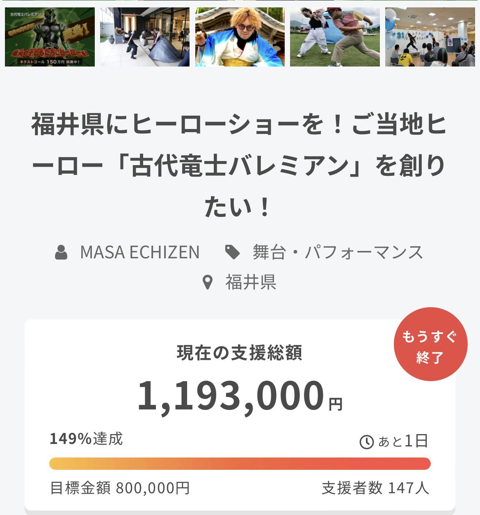This screenshot has width=480, height=515.
Task: Click the 現在の支援総額 heading
Action: click(240, 353)
